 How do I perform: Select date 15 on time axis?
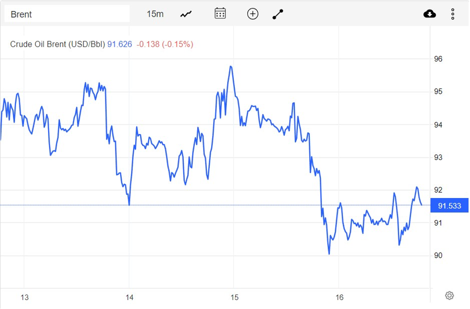pyautogui.click(x=234, y=297)
